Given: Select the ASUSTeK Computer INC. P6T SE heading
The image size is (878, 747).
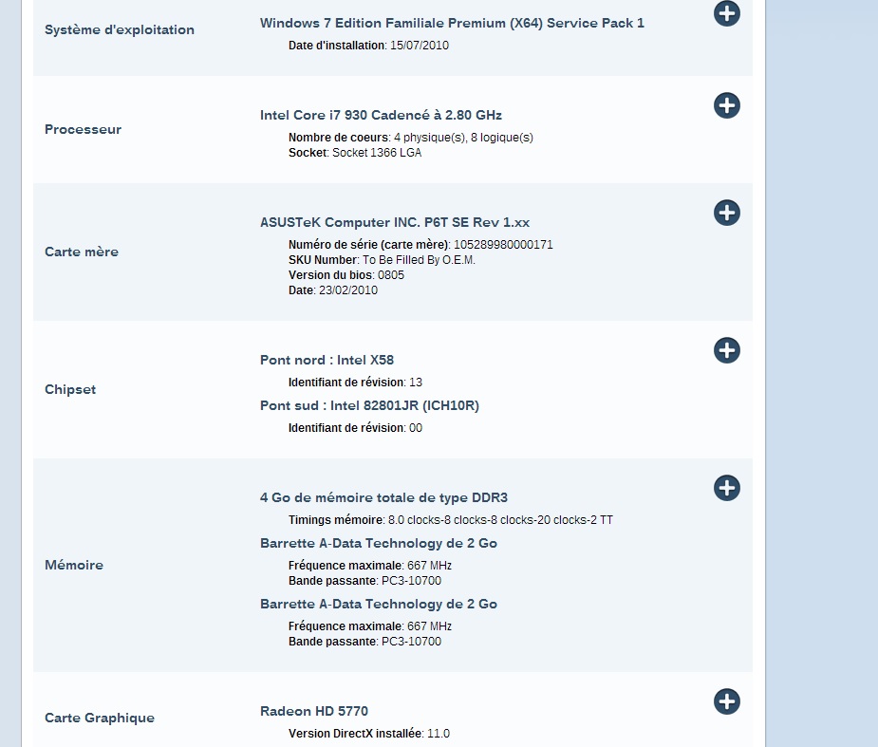Looking at the screenshot, I should (395, 222).
